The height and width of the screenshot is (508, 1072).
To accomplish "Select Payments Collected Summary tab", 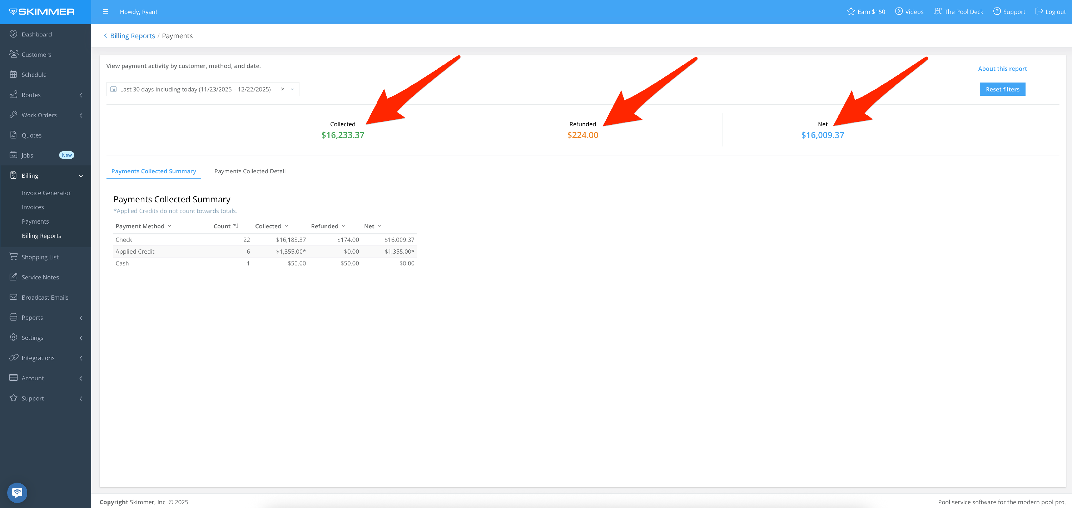I will [x=154, y=171].
